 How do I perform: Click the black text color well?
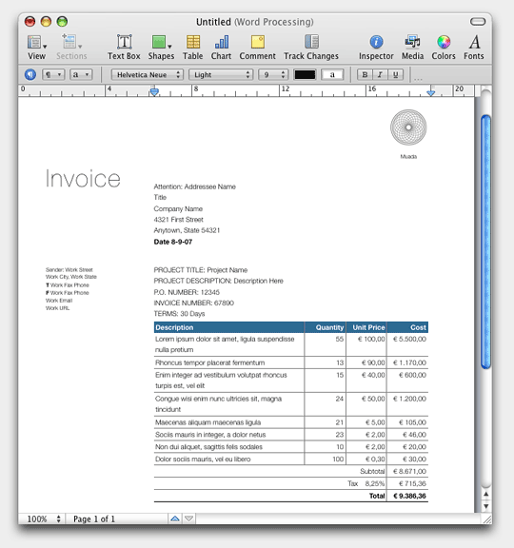pos(305,74)
